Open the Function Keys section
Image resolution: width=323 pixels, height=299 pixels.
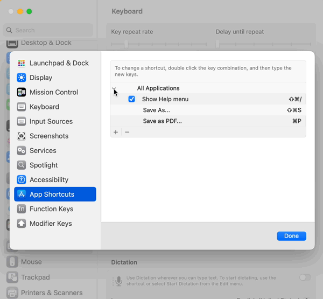click(52, 208)
